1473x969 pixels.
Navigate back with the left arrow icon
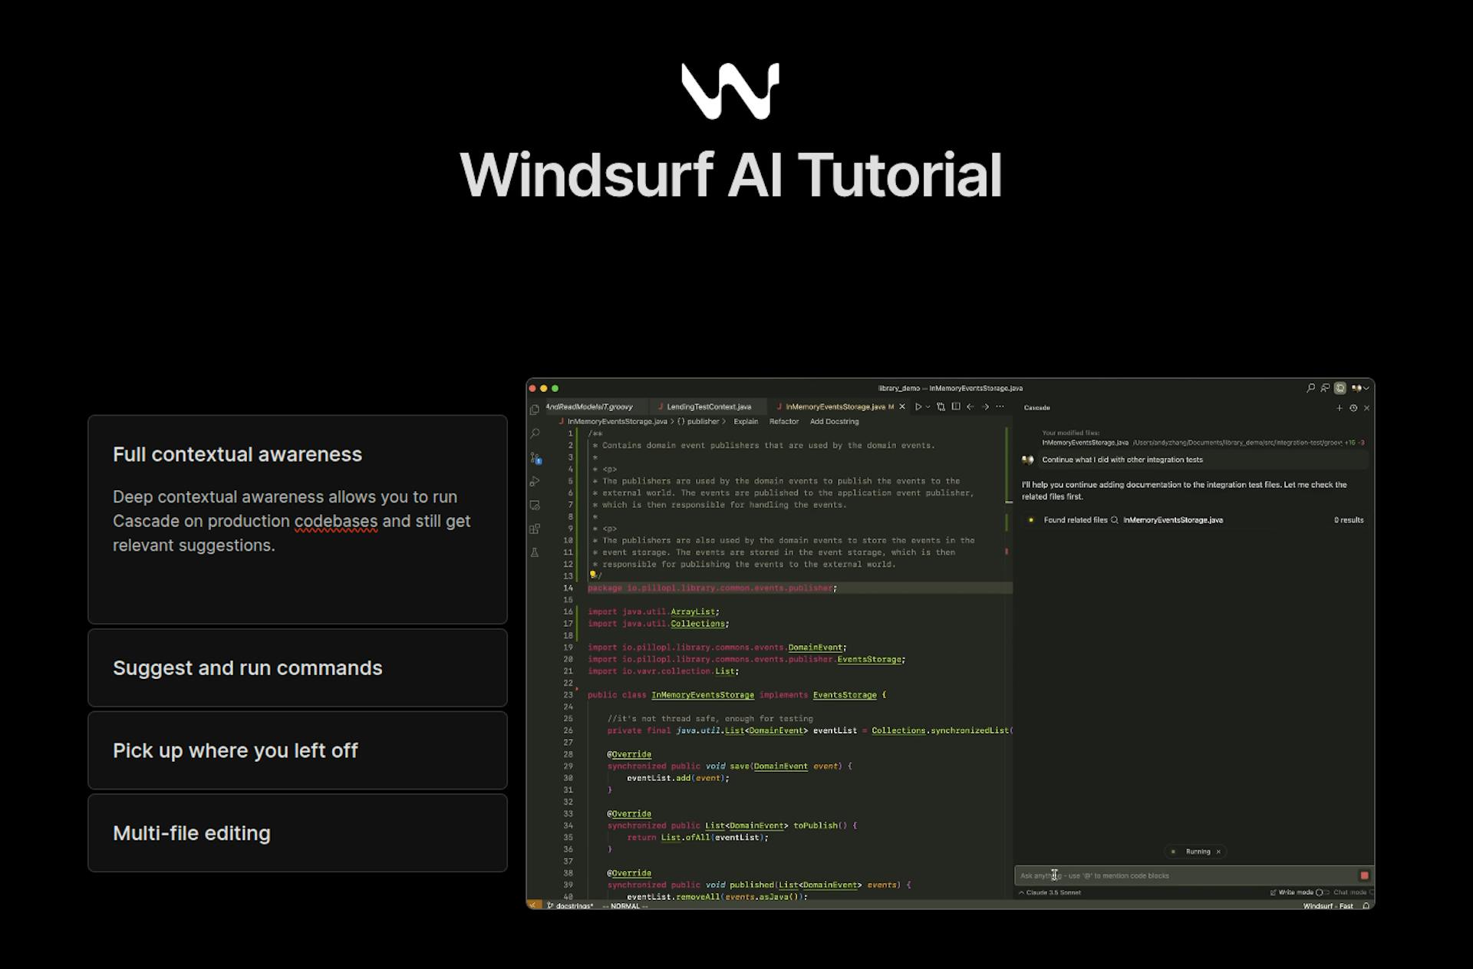[x=971, y=407]
